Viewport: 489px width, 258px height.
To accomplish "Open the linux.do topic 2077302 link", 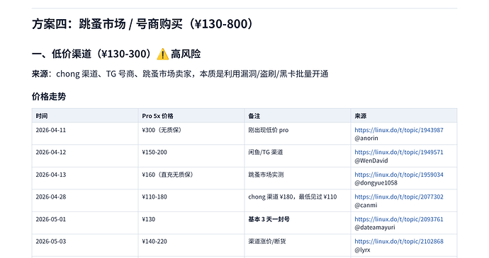I will (398, 197).
